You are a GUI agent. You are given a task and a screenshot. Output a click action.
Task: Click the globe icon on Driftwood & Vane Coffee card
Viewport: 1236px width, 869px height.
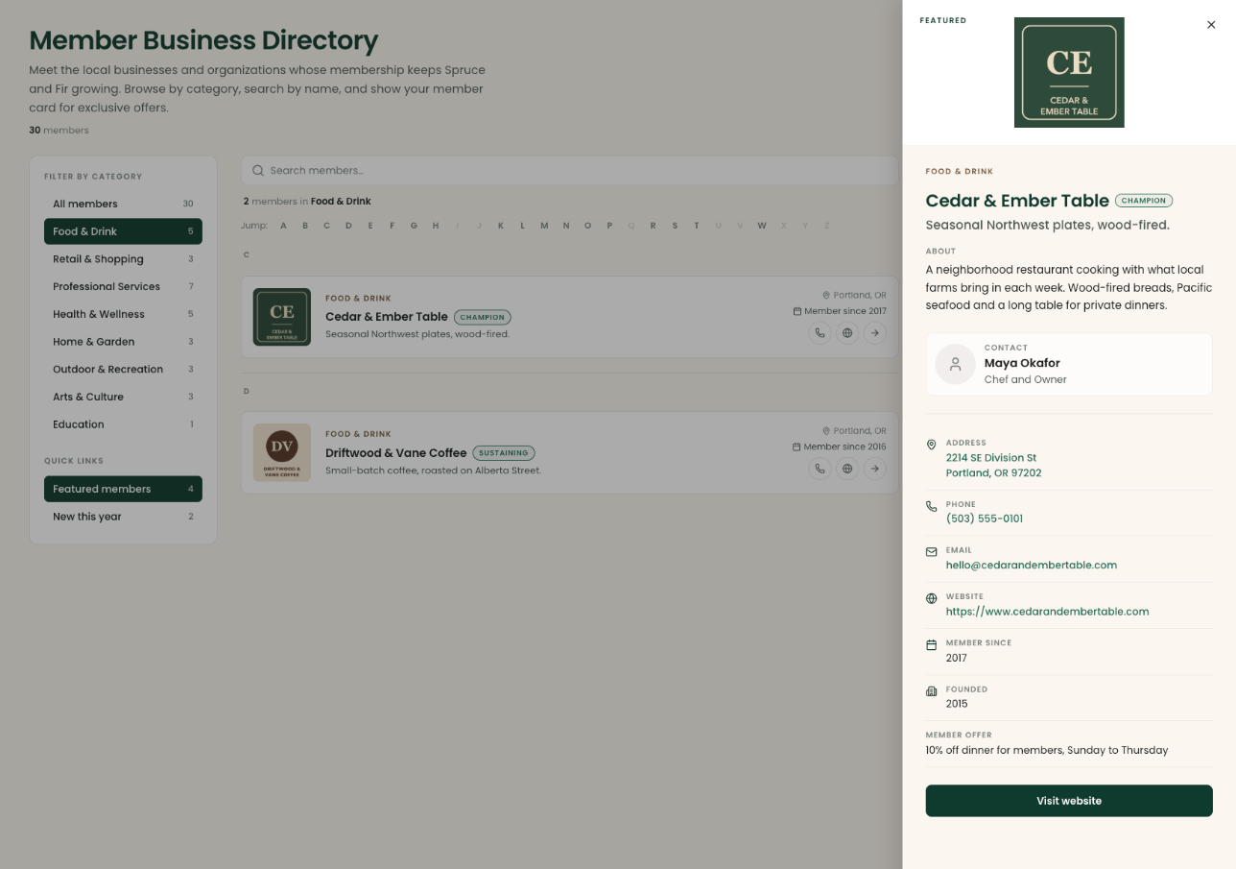(847, 469)
